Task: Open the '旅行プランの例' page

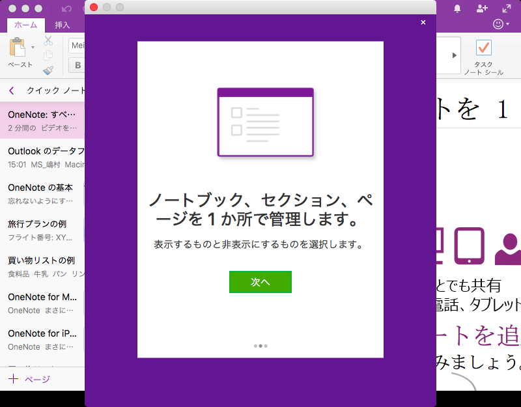Action: click(x=42, y=231)
